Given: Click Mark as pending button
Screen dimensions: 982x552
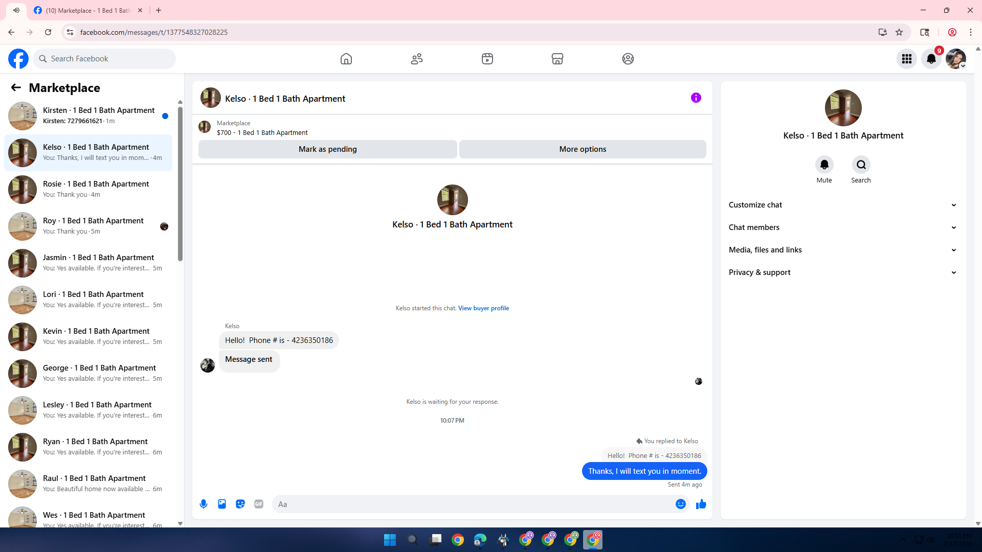Looking at the screenshot, I should pyautogui.click(x=327, y=149).
